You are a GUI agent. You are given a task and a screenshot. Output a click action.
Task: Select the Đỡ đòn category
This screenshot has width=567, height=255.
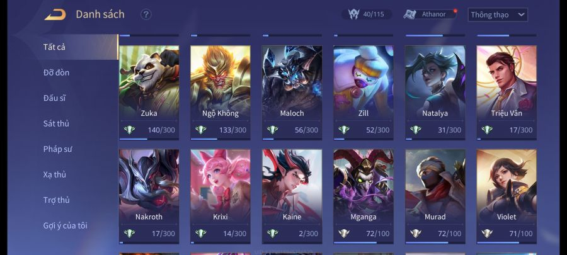(x=56, y=72)
